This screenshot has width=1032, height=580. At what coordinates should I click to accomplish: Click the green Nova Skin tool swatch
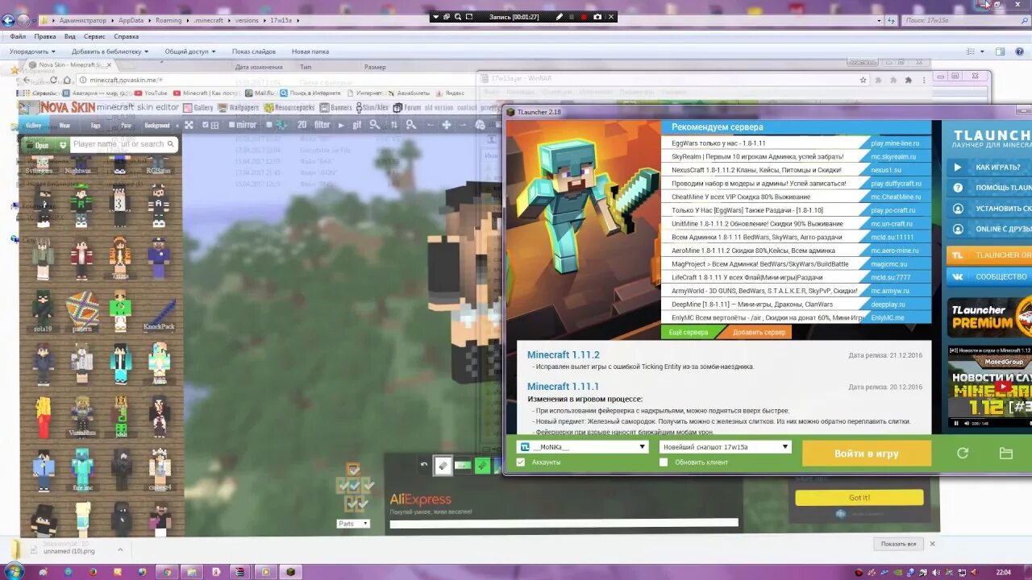pyautogui.click(x=482, y=465)
